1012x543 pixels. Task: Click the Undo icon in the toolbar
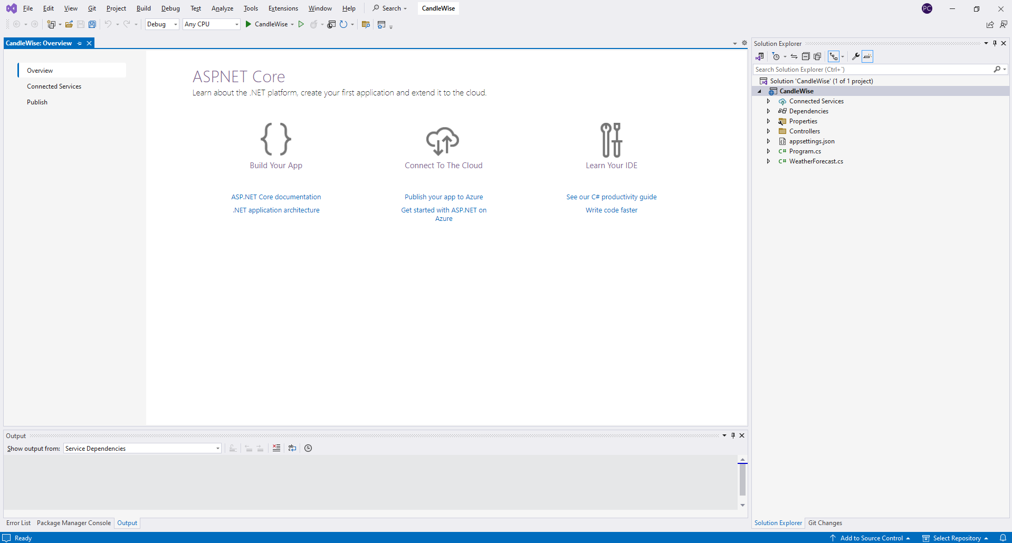[107, 24]
